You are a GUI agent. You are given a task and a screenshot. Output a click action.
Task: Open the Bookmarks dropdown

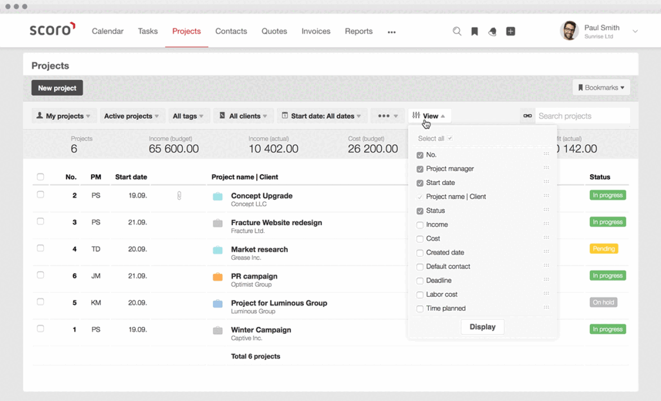coord(601,88)
